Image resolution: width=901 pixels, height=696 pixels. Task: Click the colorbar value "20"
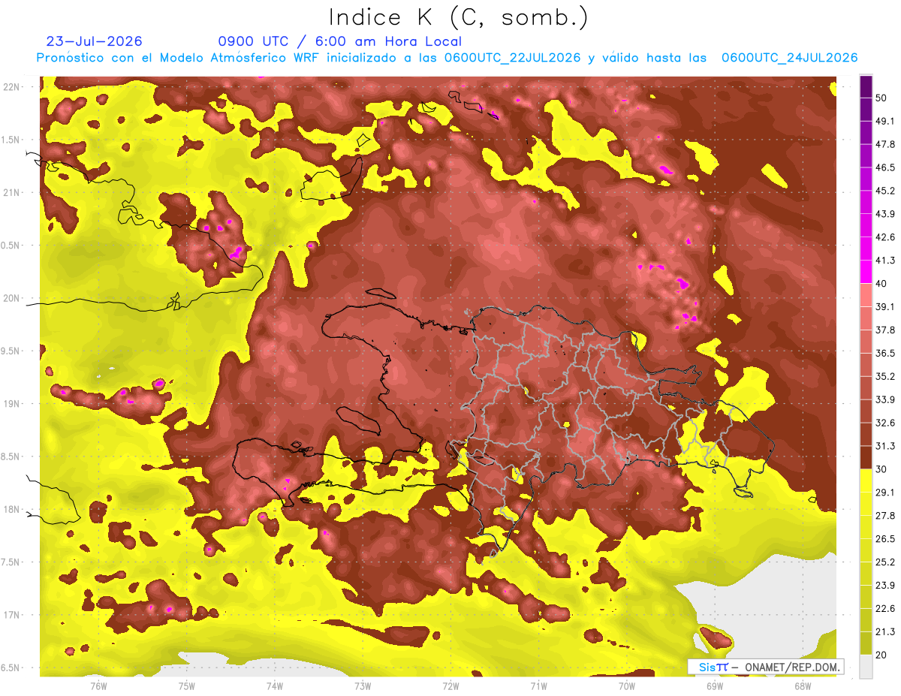882,655
